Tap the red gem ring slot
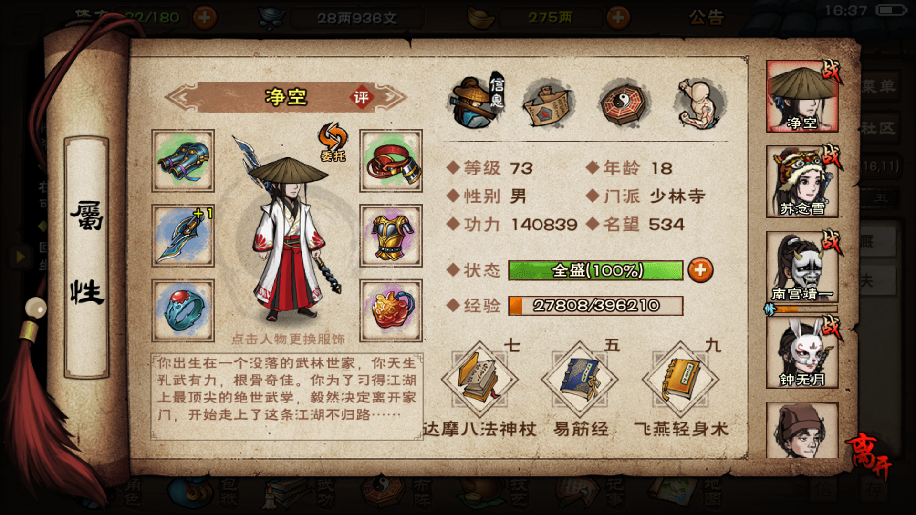The width and height of the screenshot is (916, 515). pos(183,310)
